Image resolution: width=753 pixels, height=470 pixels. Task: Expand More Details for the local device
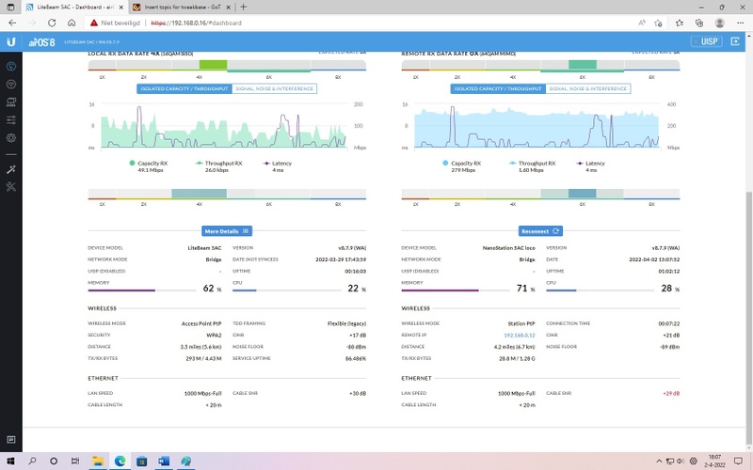point(227,230)
